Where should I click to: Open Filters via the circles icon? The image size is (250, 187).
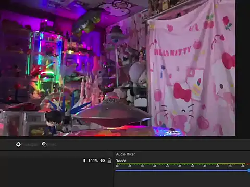(44, 144)
